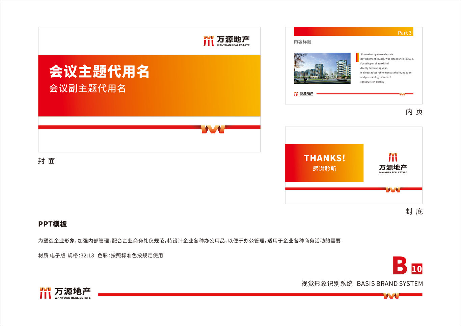Select the 内容标题 heading
Viewport: 461px width, 326px height.
point(303,42)
